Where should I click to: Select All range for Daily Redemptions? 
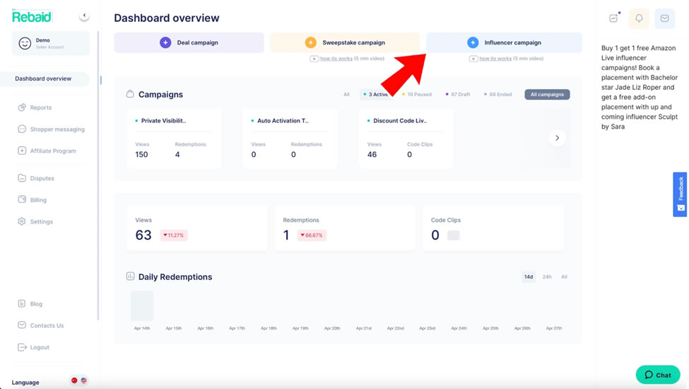pyautogui.click(x=564, y=277)
